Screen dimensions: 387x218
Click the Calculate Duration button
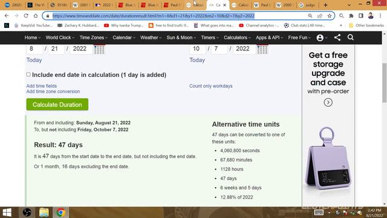coord(57,104)
